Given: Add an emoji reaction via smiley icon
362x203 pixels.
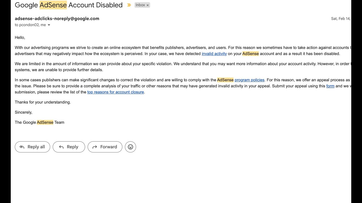Looking at the screenshot, I should (130, 147).
